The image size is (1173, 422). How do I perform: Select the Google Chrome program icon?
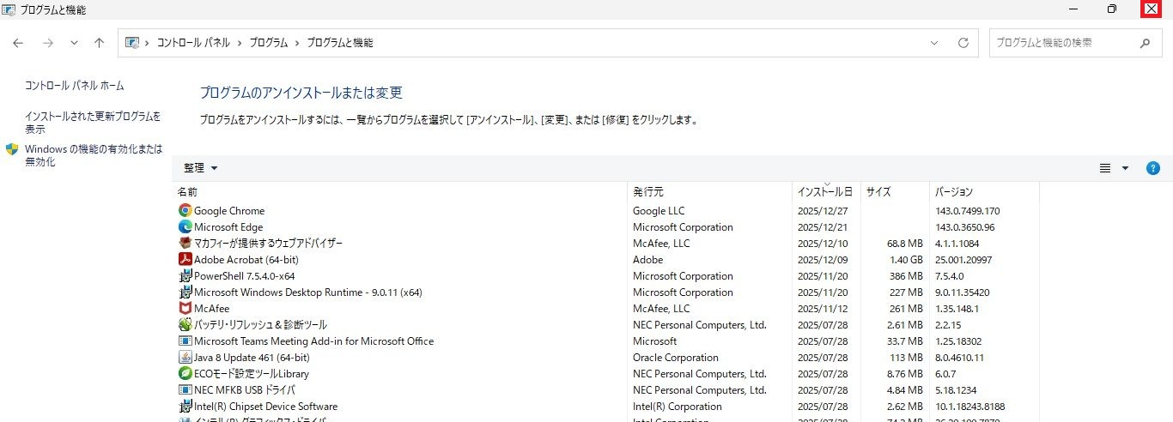[185, 211]
